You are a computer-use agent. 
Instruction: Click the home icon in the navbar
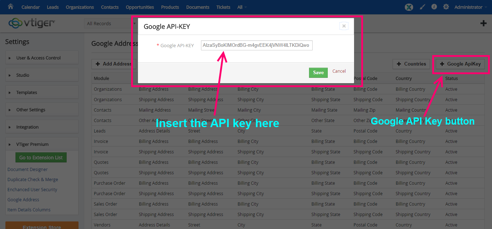click(x=10, y=6)
